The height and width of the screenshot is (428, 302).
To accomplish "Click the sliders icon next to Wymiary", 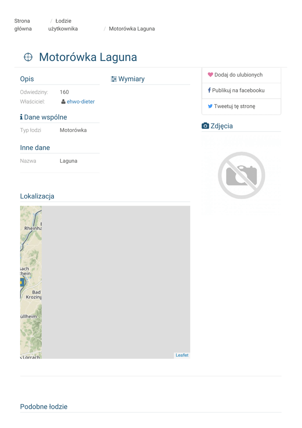I will point(114,79).
